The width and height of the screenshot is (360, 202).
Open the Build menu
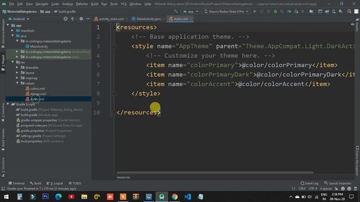pos(94,4)
